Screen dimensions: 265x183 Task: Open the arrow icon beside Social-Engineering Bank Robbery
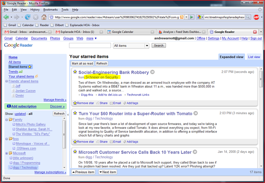click(x=152, y=72)
